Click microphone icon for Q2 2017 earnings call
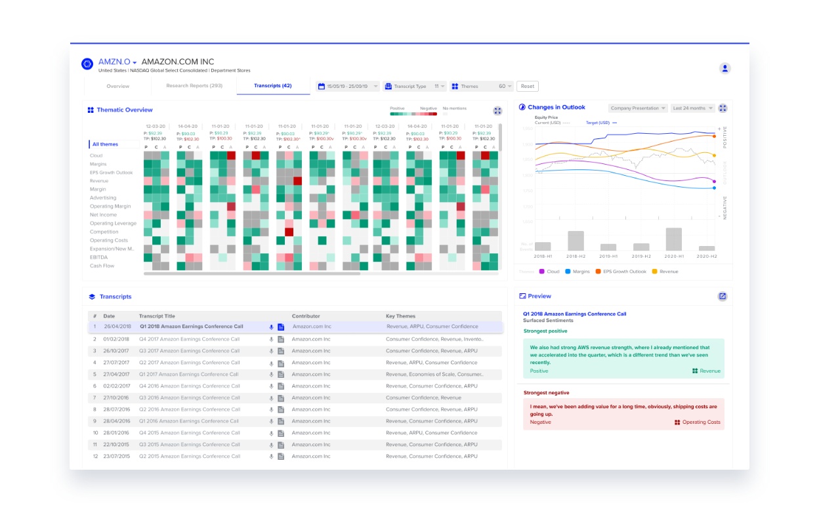 pos(271,363)
